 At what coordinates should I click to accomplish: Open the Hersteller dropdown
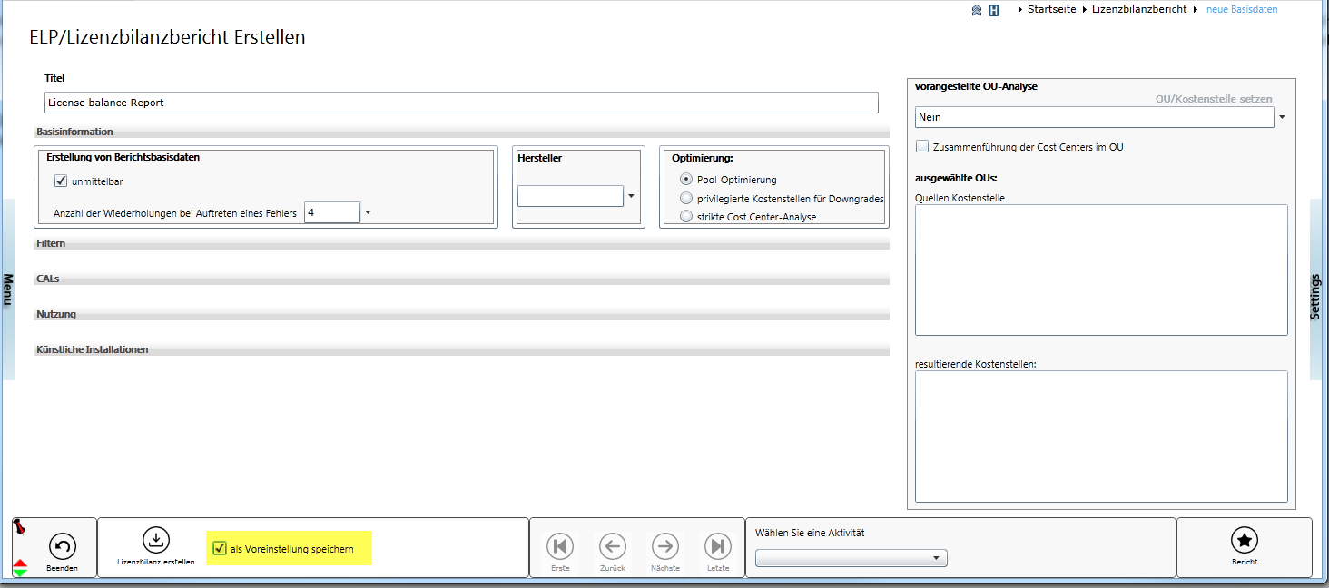632,196
